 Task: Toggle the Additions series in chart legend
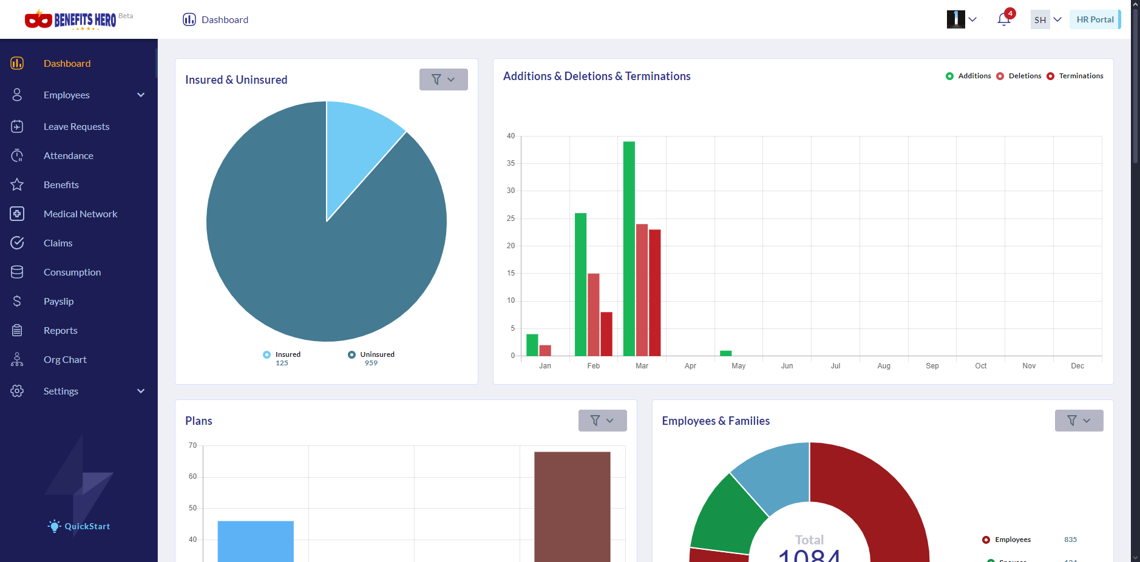pyautogui.click(x=968, y=76)
